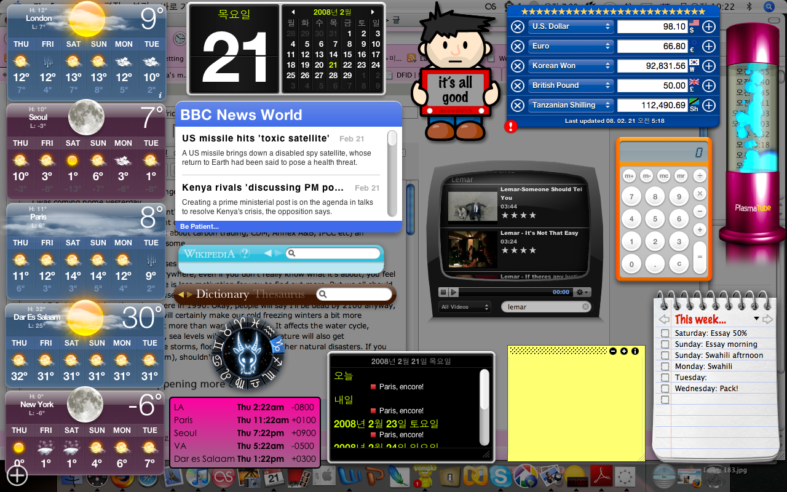Image resolution: width=787 pixels, height=492 pixels.
Task: Open Spotlight search in the menu bar
Action: (769, 6)
